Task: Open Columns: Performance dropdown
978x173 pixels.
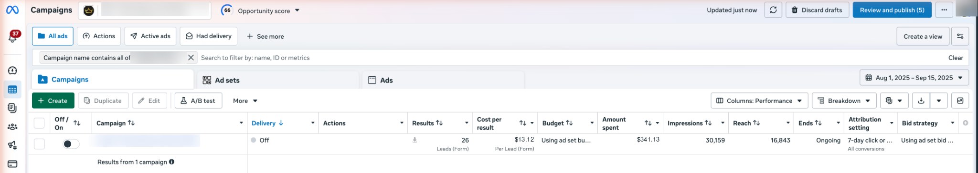Action: pos(759,101)
